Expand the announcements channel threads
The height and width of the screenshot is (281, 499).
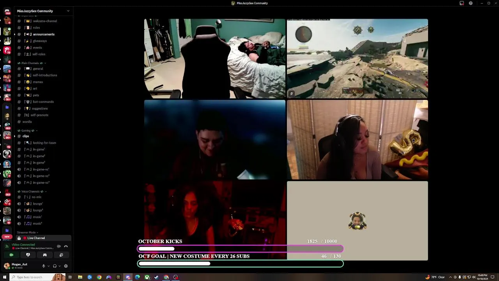tap(14, 34)
